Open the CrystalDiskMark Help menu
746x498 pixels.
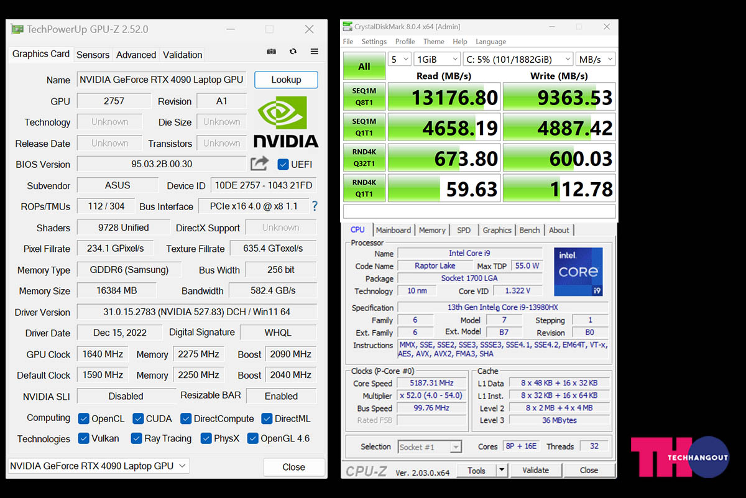point(460,42)
